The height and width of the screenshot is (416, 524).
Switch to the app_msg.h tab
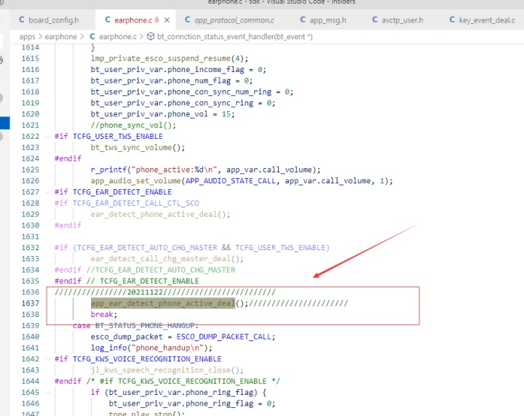coord(327,20)
